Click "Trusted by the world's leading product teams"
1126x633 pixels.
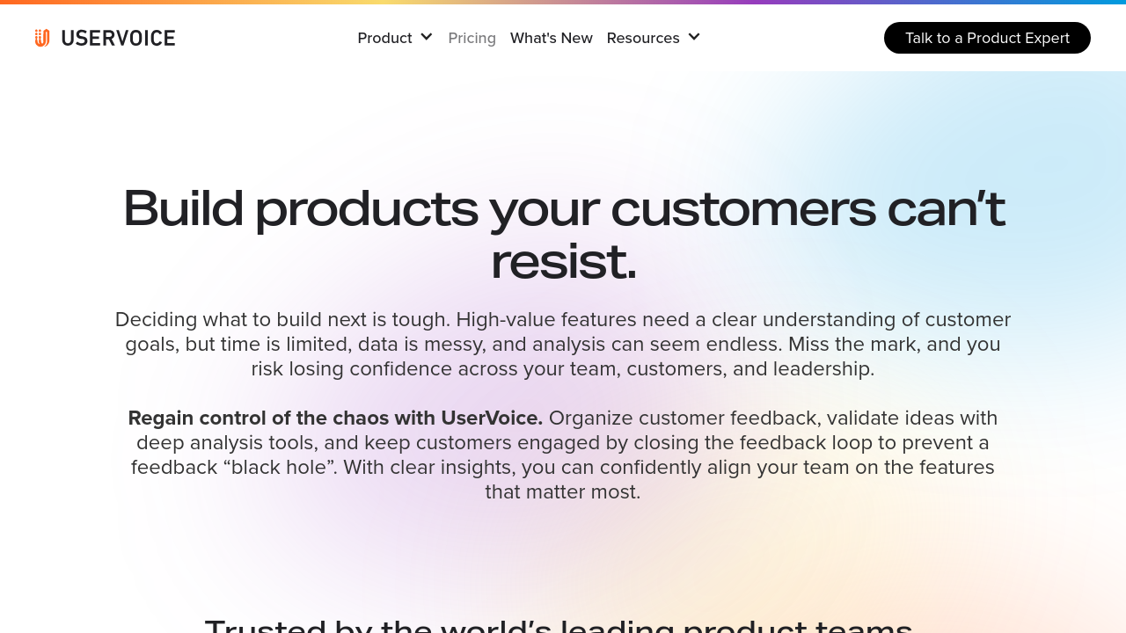pyautogui.click(x=559, y=625)
